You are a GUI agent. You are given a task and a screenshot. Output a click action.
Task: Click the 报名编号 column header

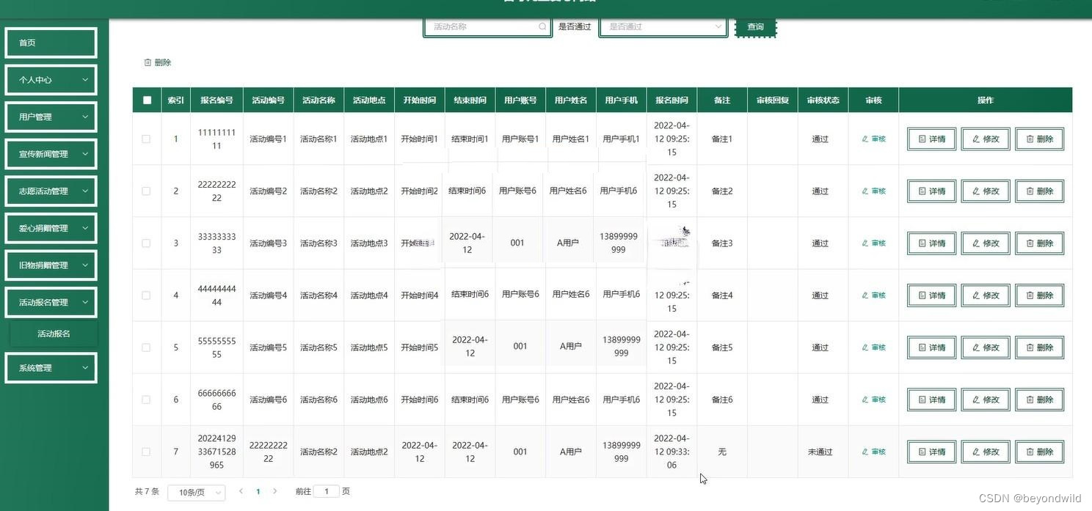216,100
